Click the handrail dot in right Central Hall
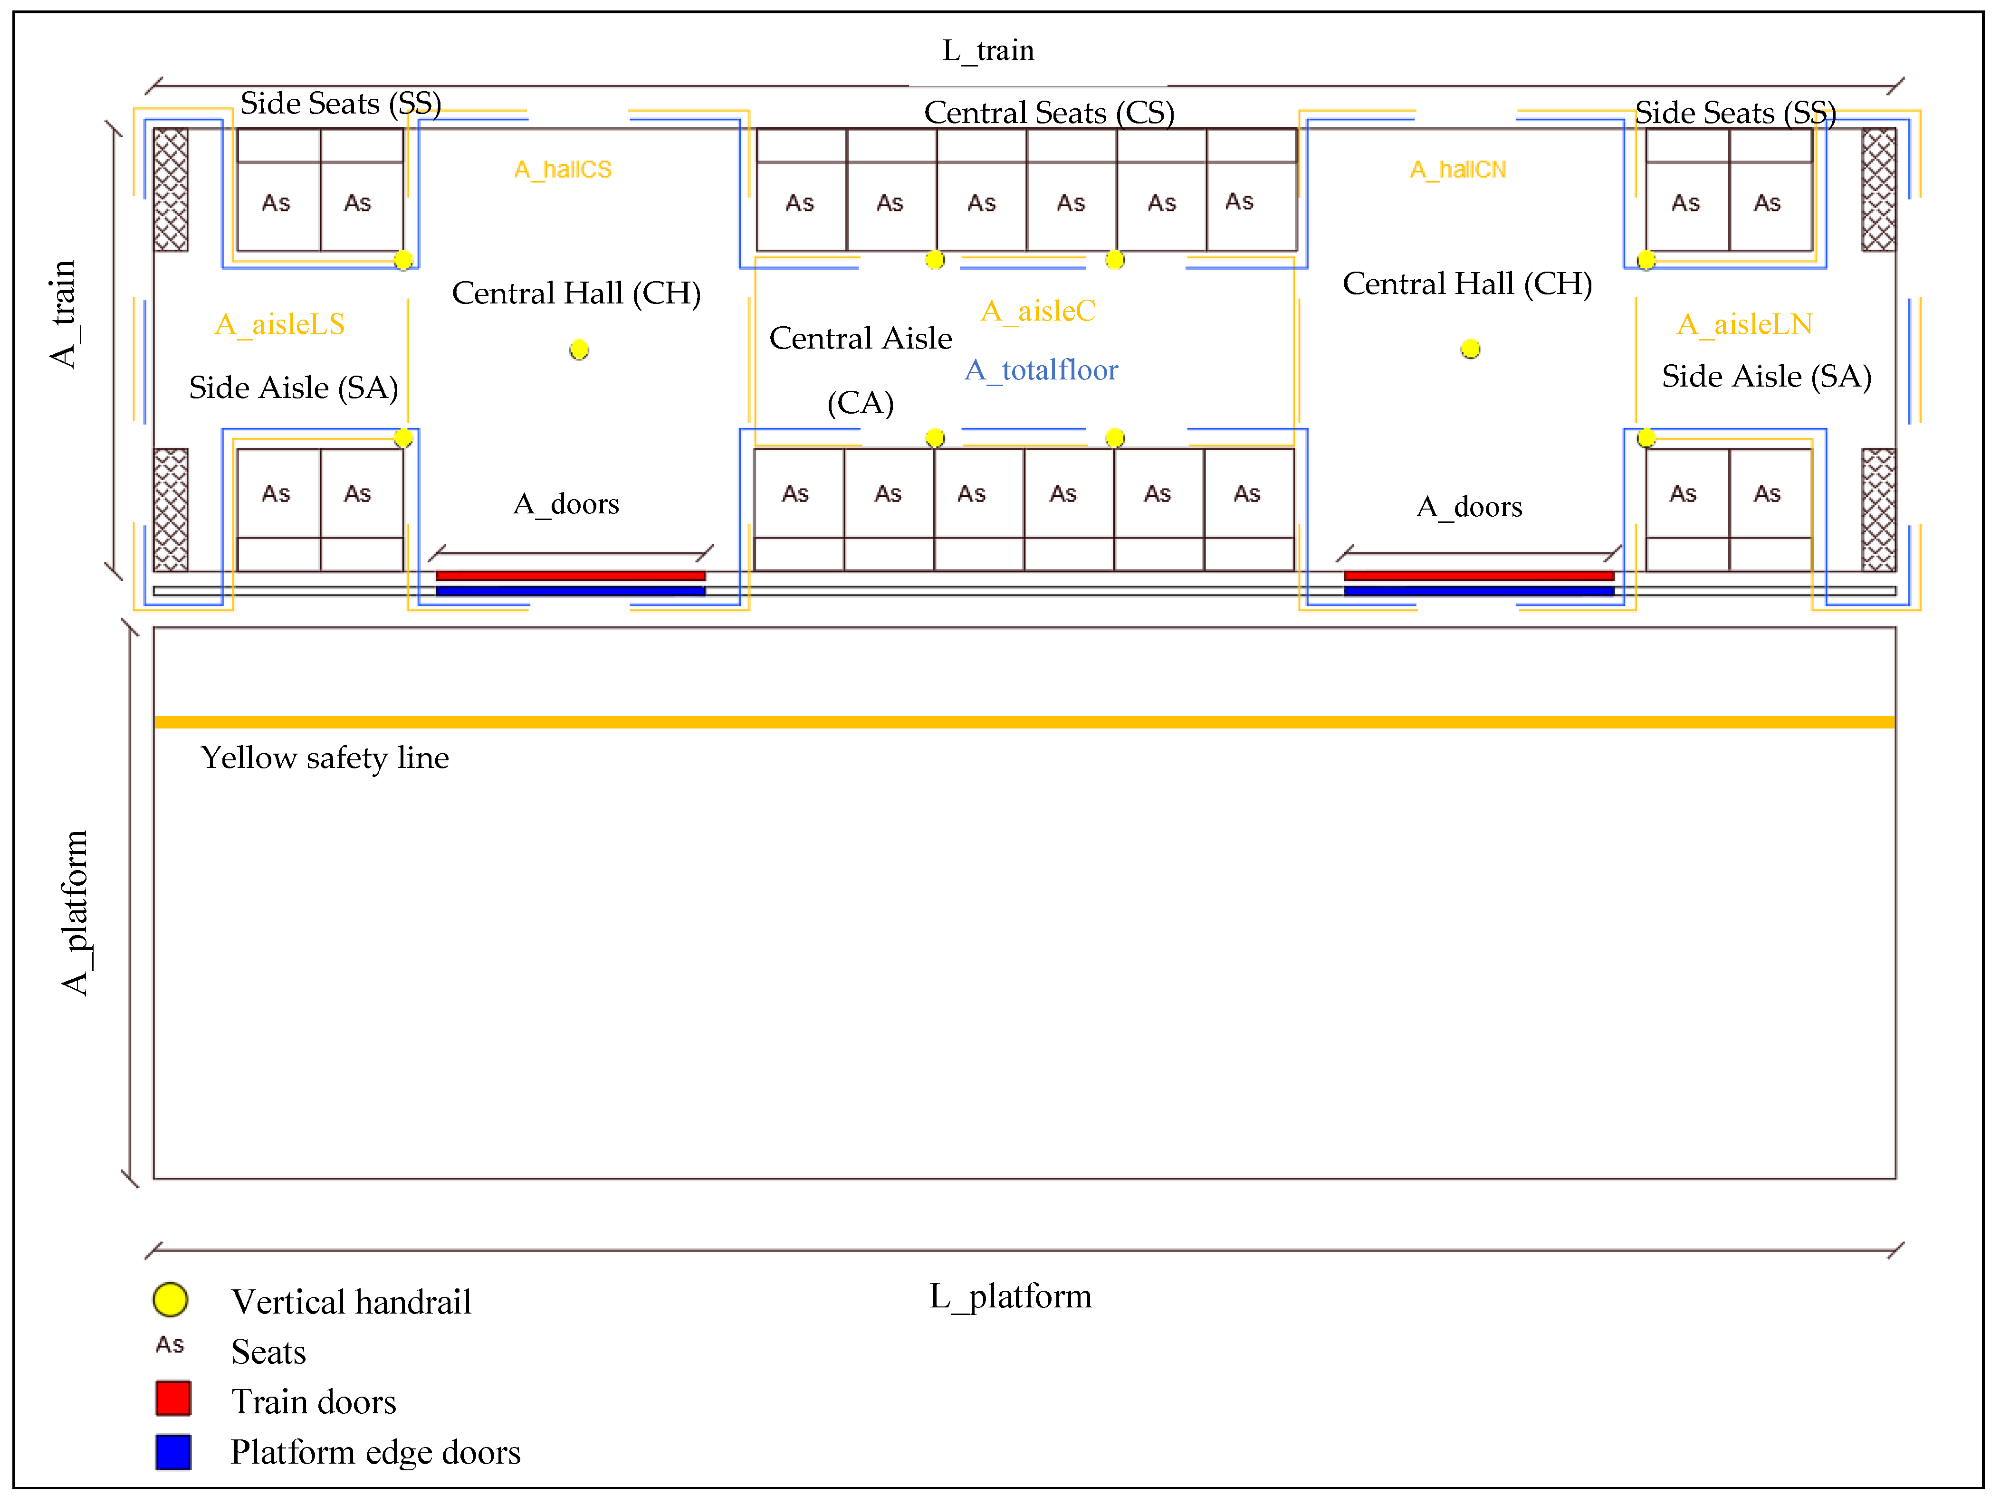 pyautogui.click(x=1469, y=349)
